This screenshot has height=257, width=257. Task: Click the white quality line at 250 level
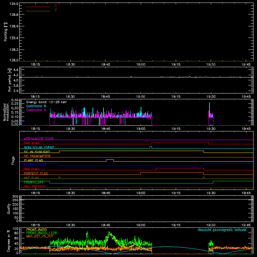coord(136,199)
